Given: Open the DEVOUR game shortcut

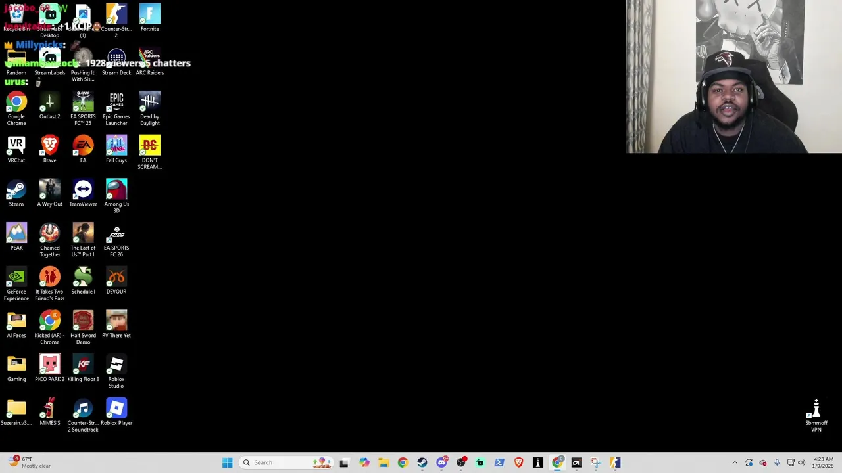Looking at the screenshot, I should (x=116, y=281).
